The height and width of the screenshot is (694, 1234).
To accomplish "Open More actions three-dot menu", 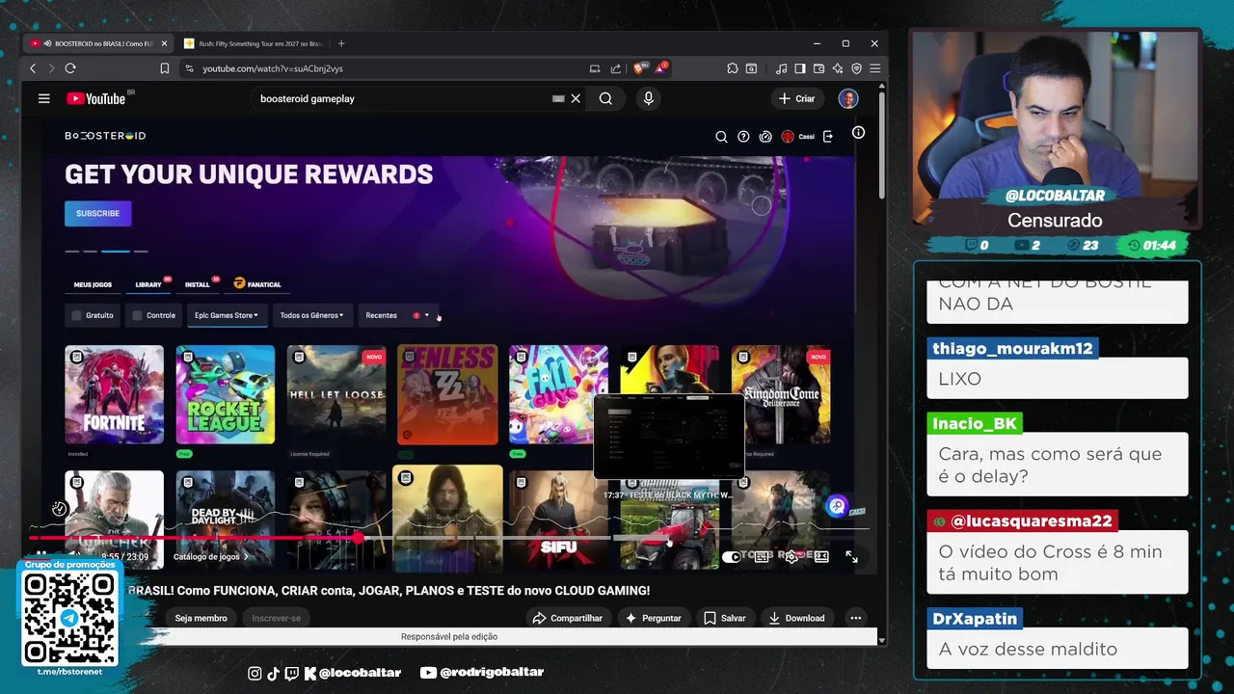I will [855, 618].
